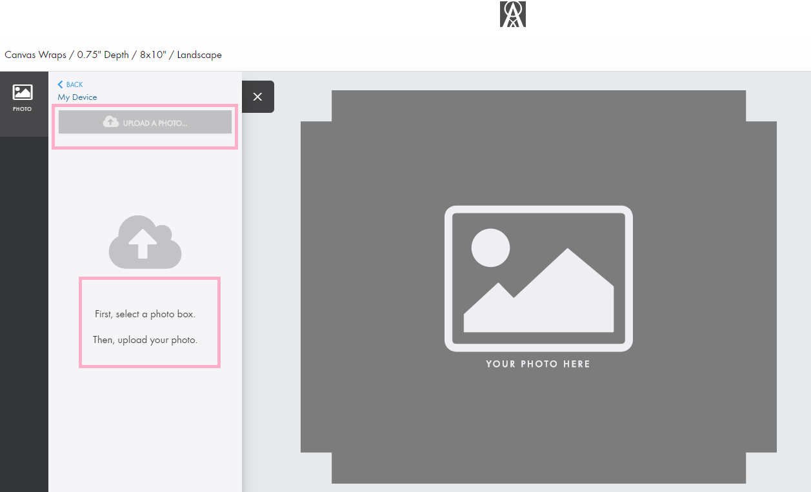Image resolution: width=811 pixels, height=492 pixels.
Task: Click Landscape orientation in the breadcrumb
Action: coord(199,55)
